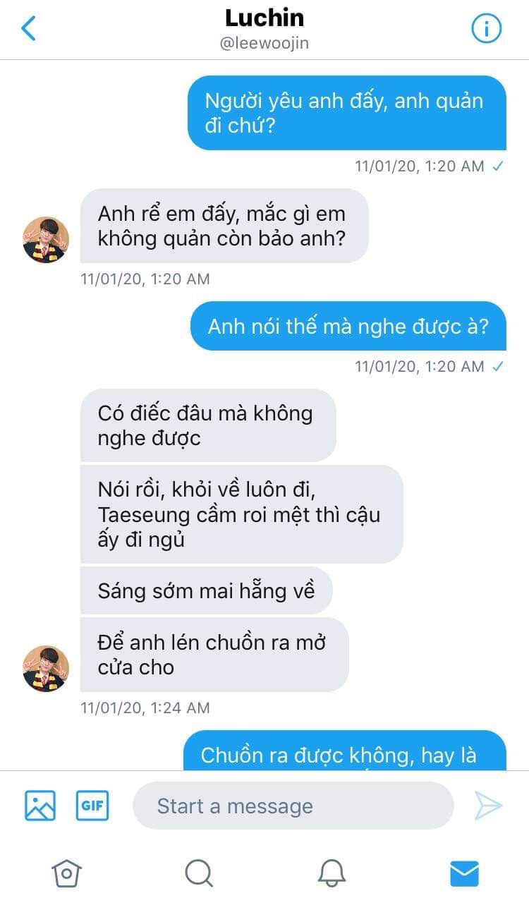Select the 'Sáng sớm mai hẵng về' bubble

tap(206, 590)
